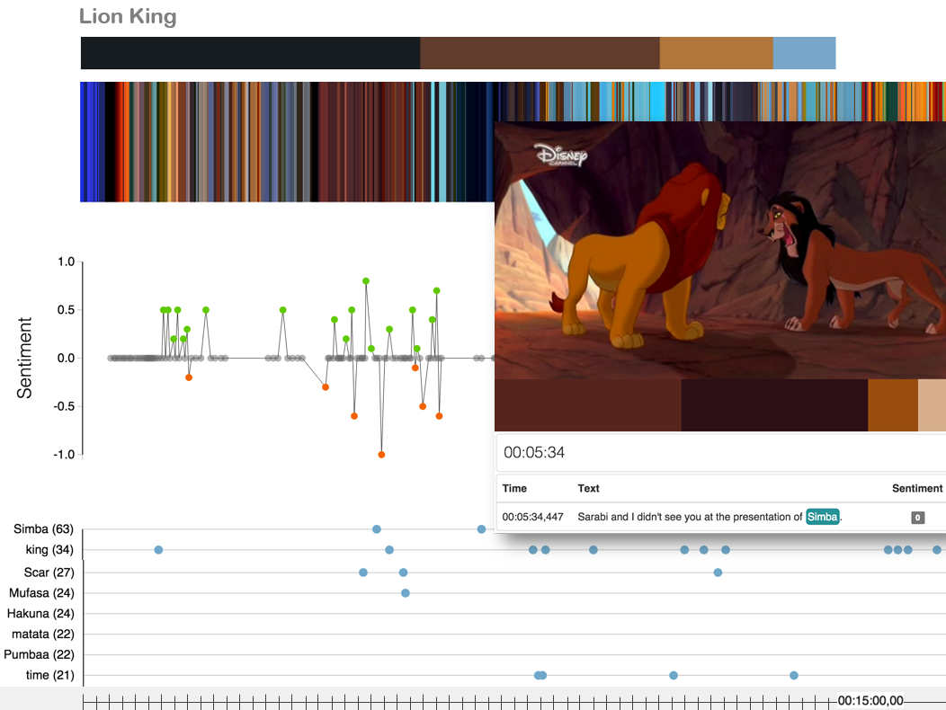This screenshot has height=710, width=946.
Task: Select the Simba (63) keyword label
Action: (43, 529)
